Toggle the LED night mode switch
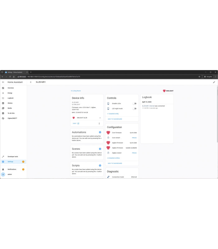The width and height of the screenshot is (218, 249). click(135, 109)
